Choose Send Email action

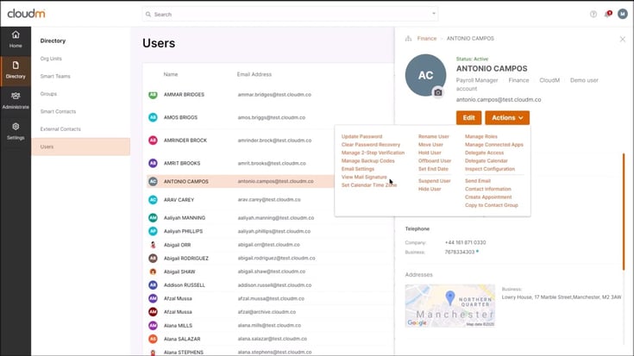pos(478,181)
